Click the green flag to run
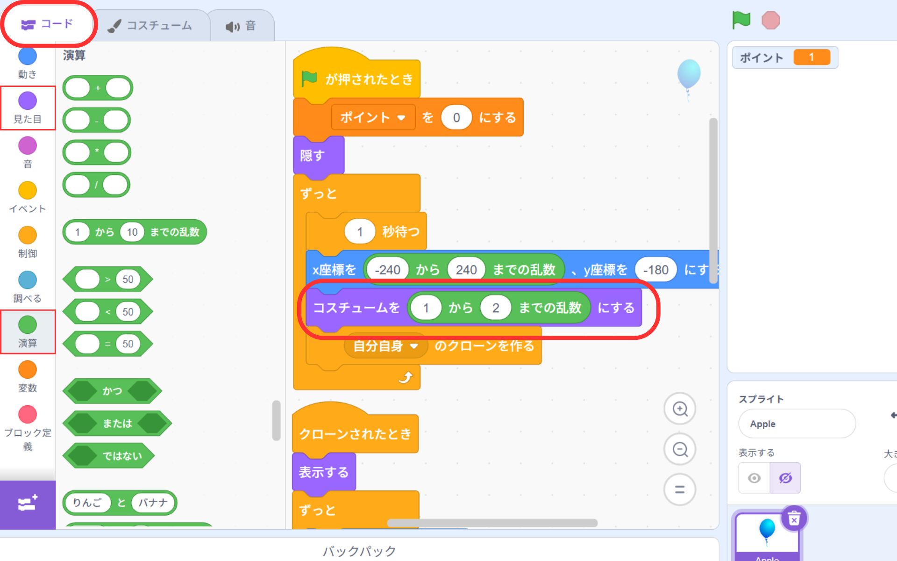Viewport: 897px width, 561px height. pos(741,21)
